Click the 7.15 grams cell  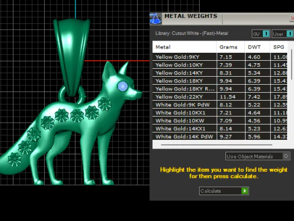(x=231, y=57)
